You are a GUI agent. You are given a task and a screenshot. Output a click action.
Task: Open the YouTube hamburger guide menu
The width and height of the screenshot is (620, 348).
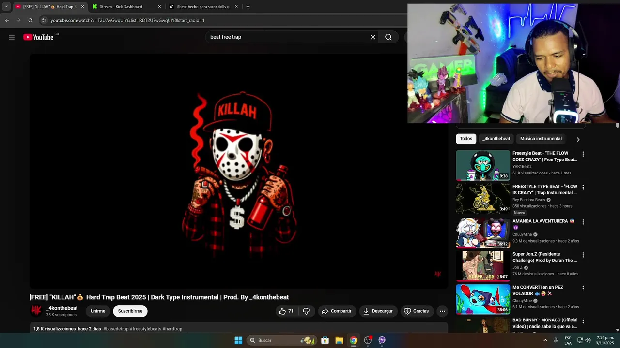[12, 37]
